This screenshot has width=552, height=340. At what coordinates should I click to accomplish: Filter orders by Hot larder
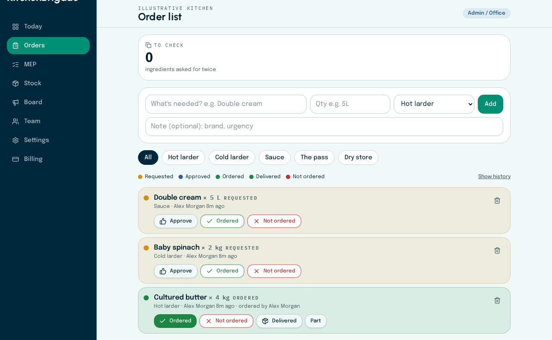[183, 158]
